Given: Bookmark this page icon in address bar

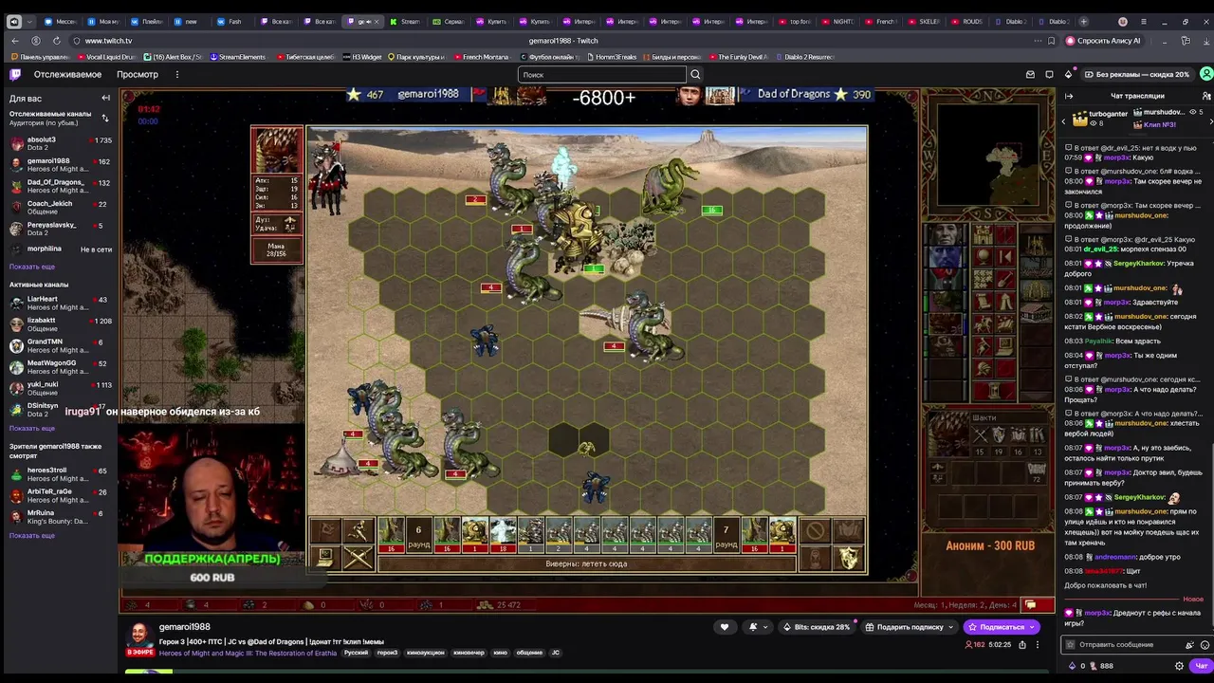Looking at the screenshot, I should [x=1051, y=41].
